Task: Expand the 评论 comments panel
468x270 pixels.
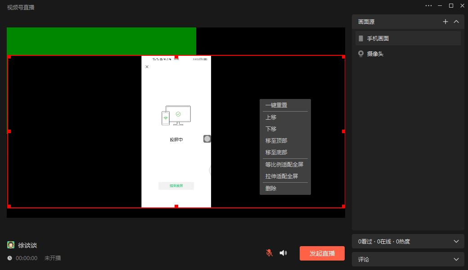Action: [x=456, y=259]
